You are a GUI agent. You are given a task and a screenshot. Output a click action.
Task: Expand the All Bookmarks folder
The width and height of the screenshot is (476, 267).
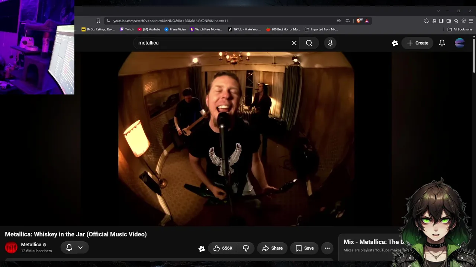pyautogui.click(x=460, y=29)
